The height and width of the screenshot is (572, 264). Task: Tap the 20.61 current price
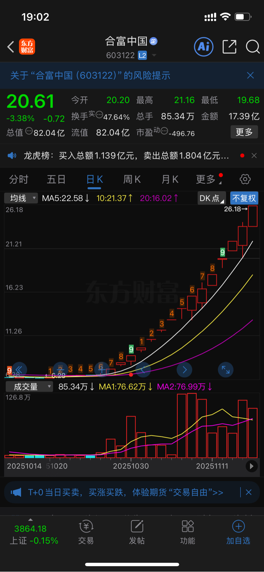[31, 101]
